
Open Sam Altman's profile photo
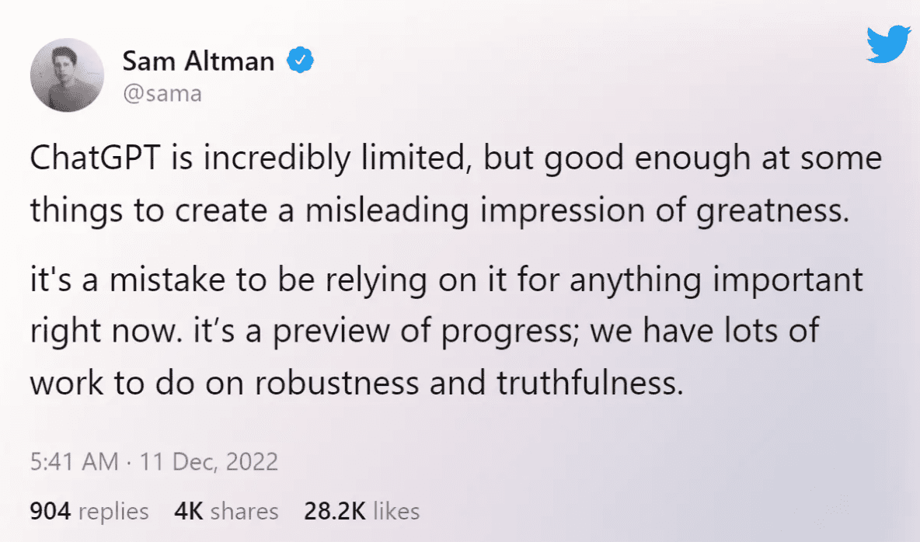click(67, 75)
